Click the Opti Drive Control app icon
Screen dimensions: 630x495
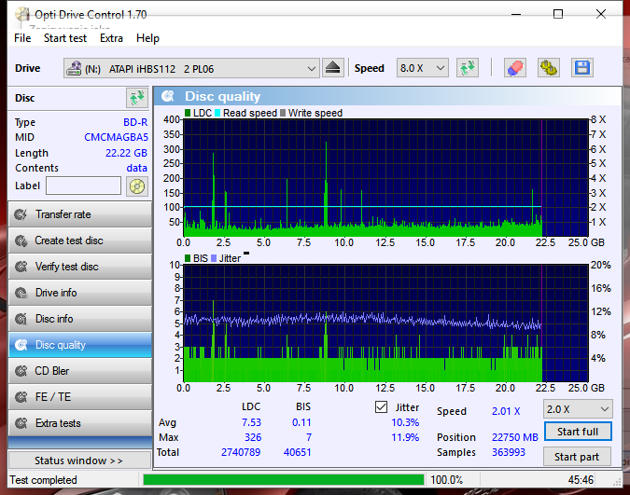22,15
